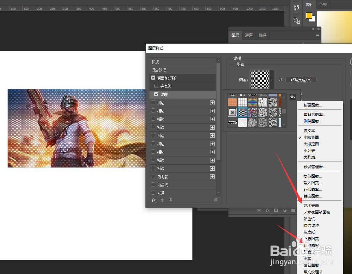
Task: Click the new adjustment layer icon
Action: coord(285,210)
